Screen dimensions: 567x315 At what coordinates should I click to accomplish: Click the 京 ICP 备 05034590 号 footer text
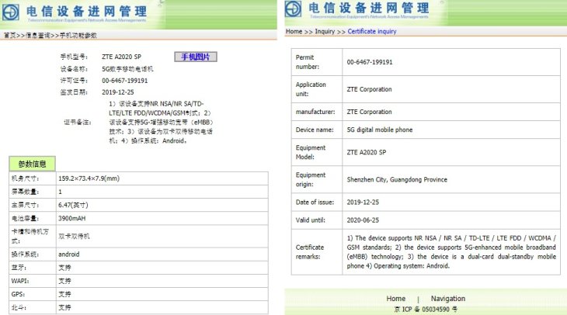click(426, 310)
